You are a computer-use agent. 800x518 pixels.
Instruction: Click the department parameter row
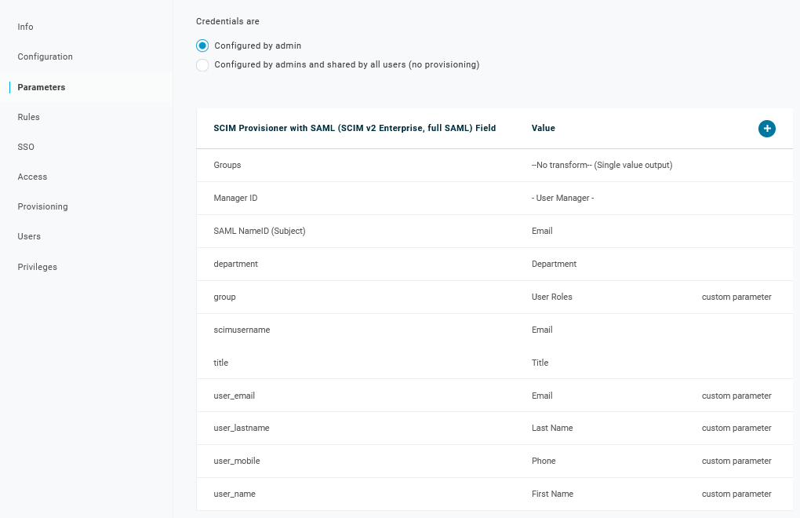235,264
